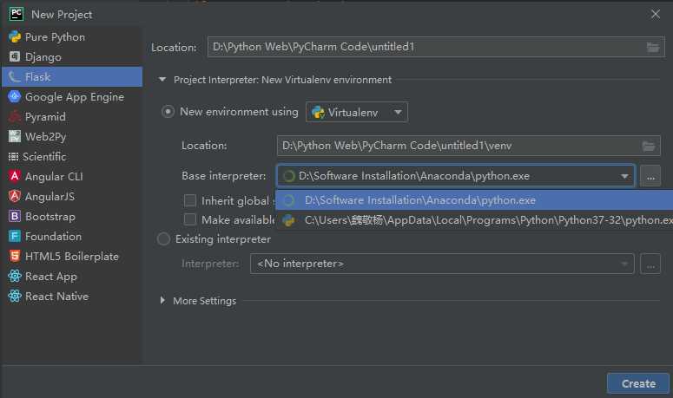Click the Create button

pyautogui.click(x=638, y=383)
